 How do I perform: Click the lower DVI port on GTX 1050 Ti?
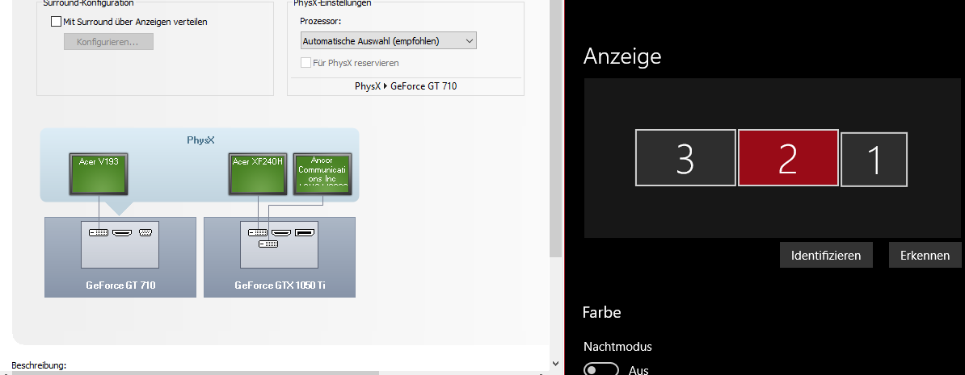[268, 244]
